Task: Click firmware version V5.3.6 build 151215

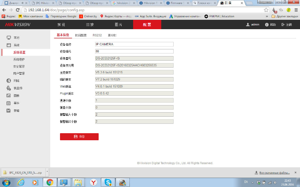Action: 134,72
